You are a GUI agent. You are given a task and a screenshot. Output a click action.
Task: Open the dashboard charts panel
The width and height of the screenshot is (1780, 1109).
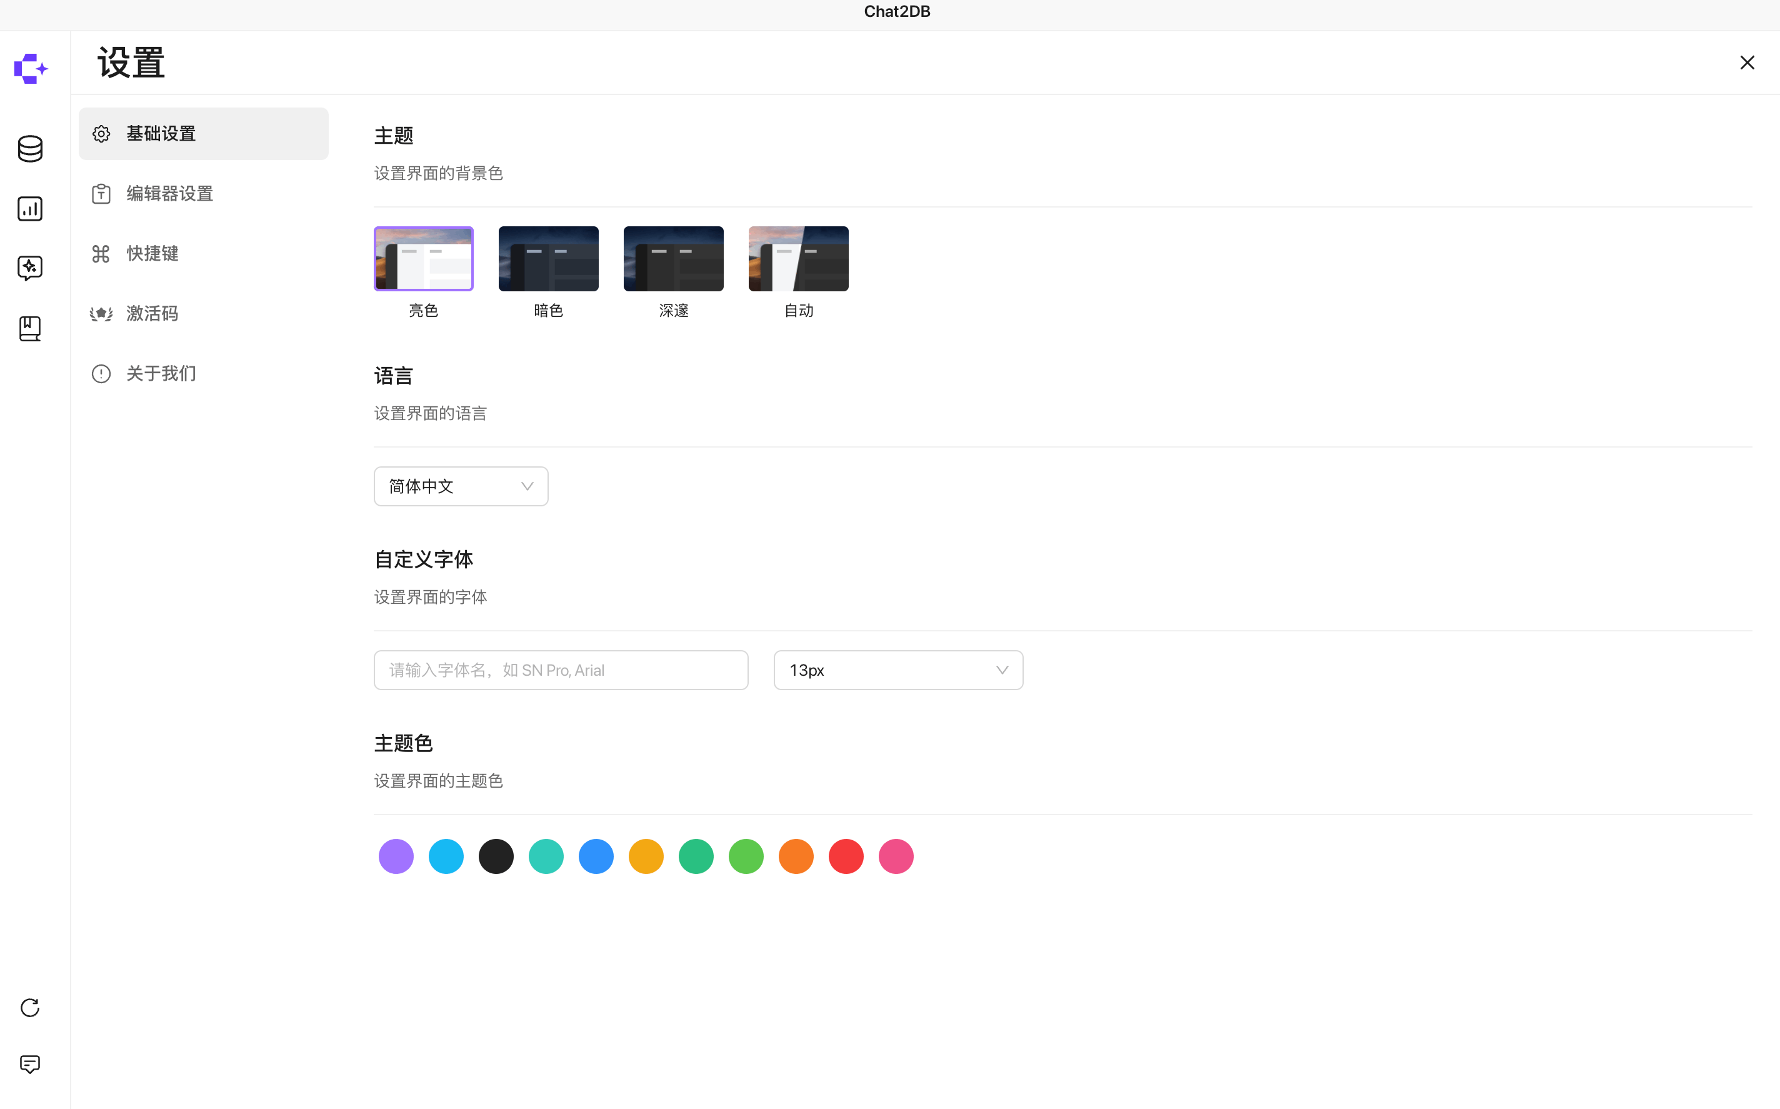[30, 208]
